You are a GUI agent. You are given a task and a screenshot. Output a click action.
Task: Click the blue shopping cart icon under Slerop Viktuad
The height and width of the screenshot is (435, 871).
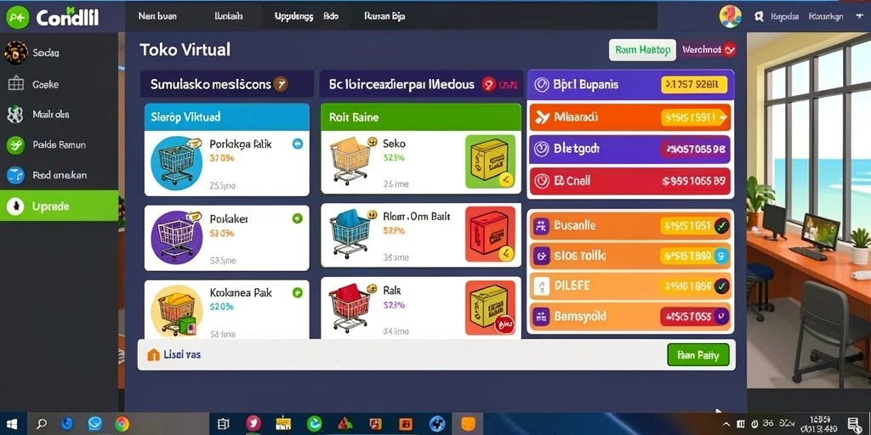[176, 161]
